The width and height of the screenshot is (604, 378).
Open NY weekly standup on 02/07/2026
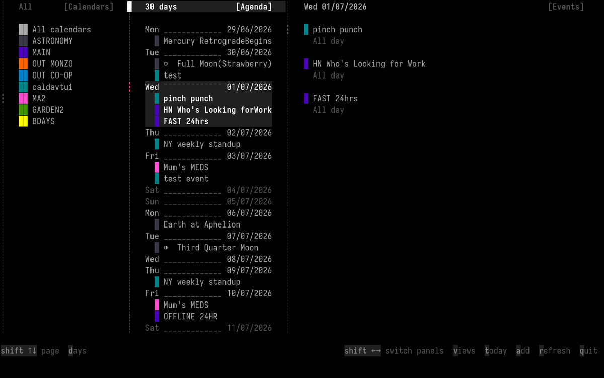click(202, 144)
